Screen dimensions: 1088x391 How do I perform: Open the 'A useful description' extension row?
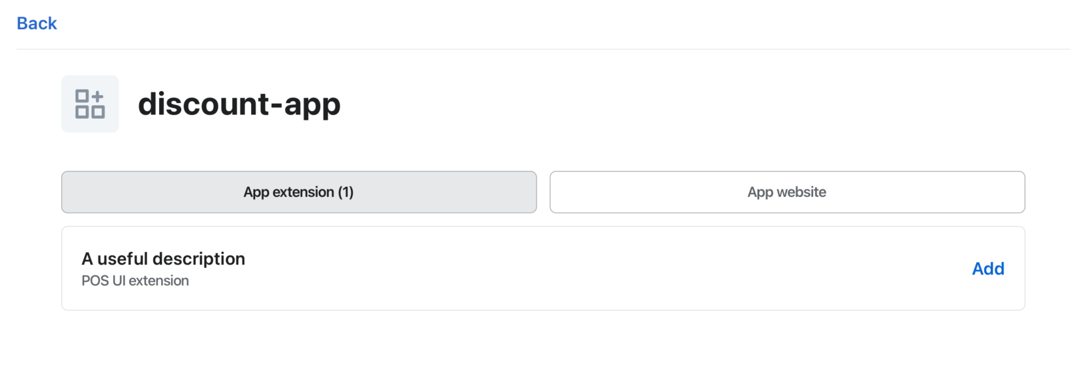pos(163,259)
